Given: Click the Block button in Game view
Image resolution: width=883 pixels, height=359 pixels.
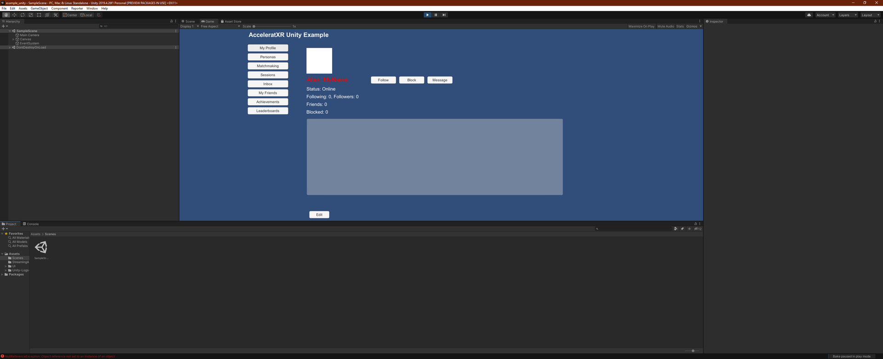Looking at the screenshot, I should tap(412, 80).
